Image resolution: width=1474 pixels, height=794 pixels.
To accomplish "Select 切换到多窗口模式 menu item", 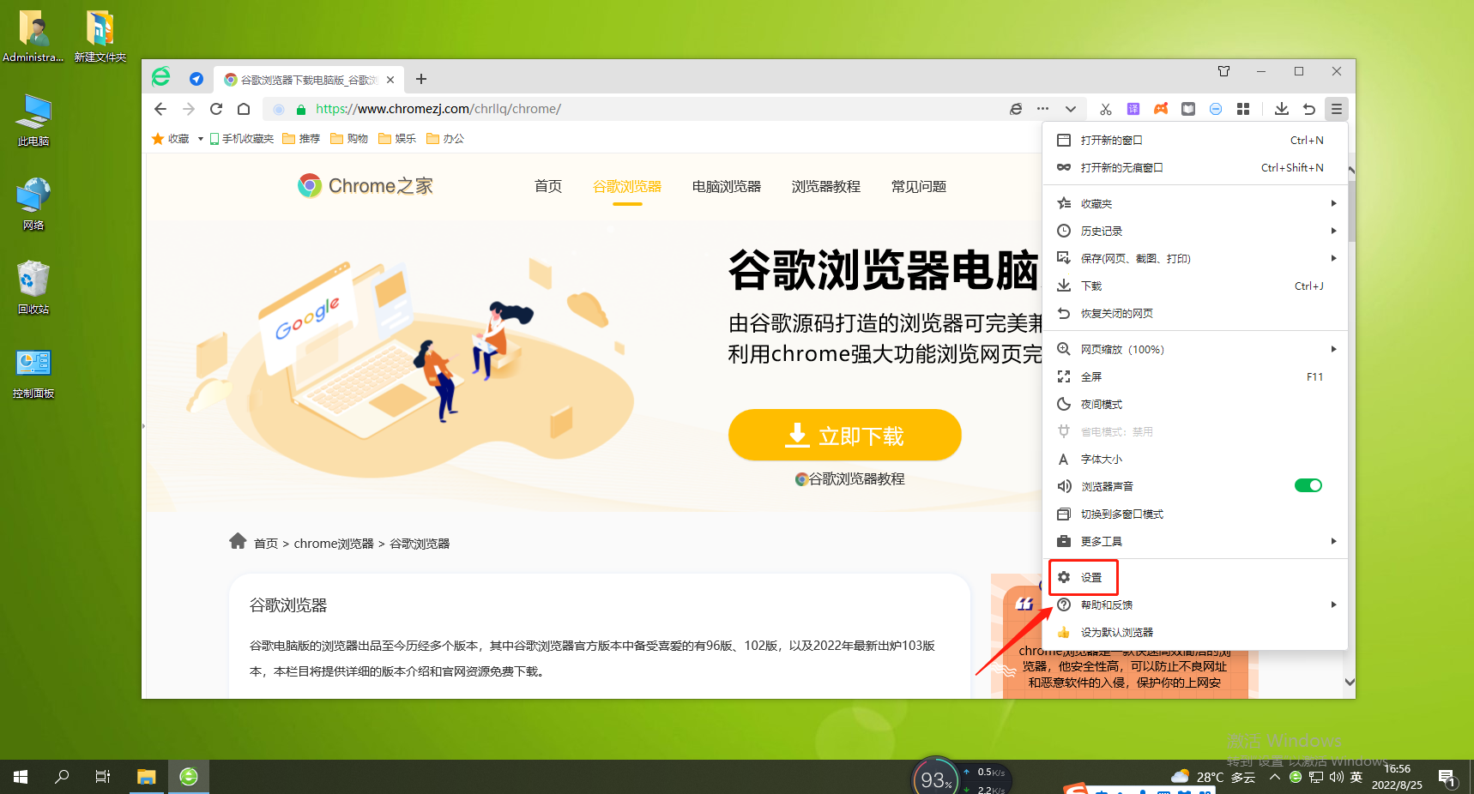I will click(x=1195, y=514).
